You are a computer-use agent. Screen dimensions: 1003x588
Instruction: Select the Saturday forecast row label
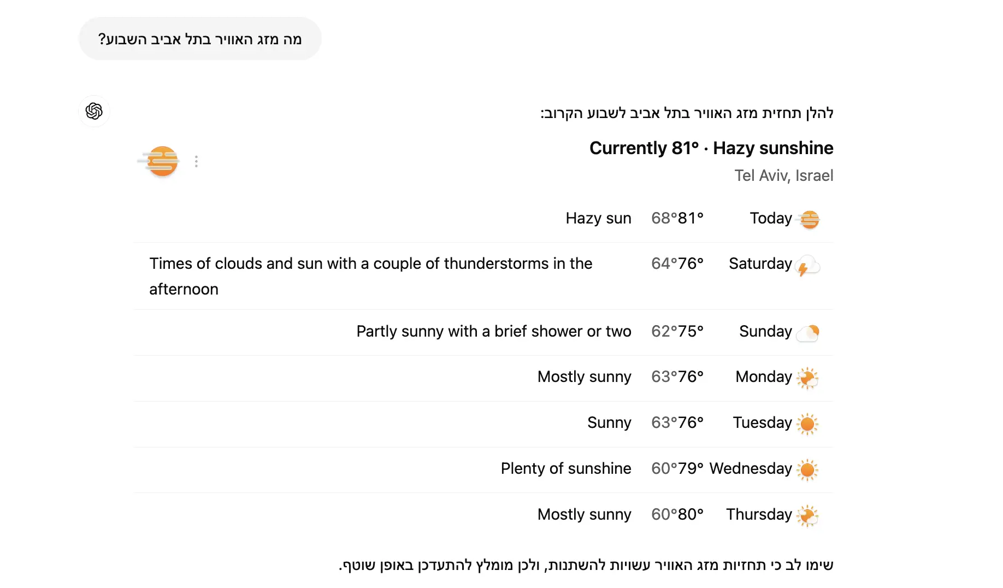click(760, 263)
